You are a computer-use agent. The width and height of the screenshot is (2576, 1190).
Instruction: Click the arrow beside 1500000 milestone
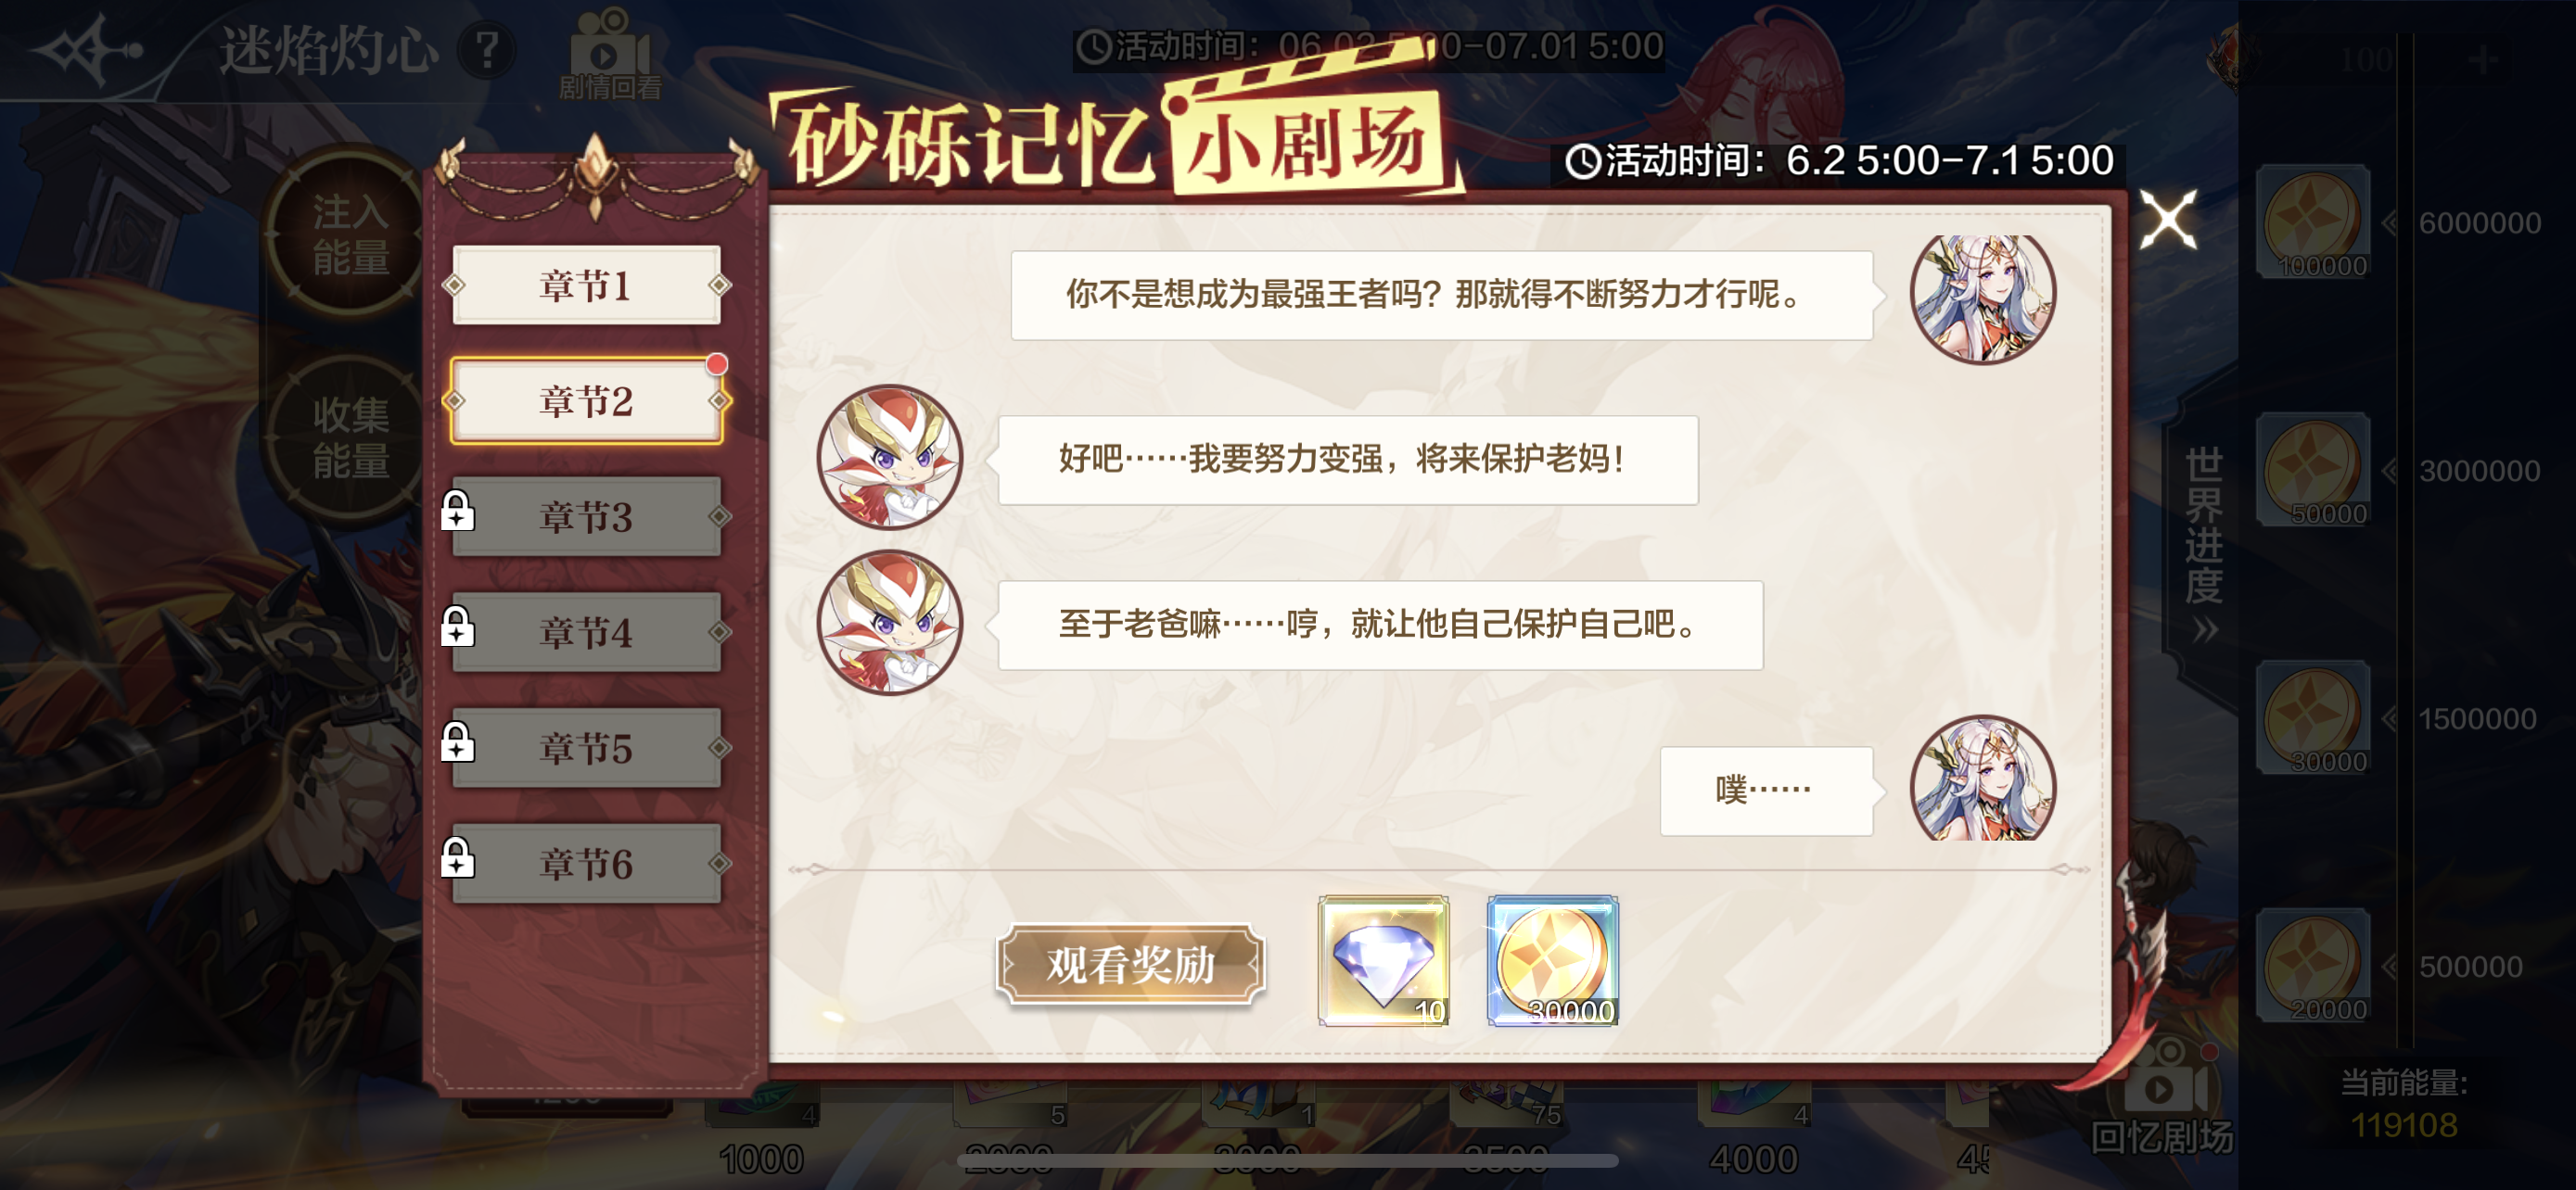tap(2391, 718)
